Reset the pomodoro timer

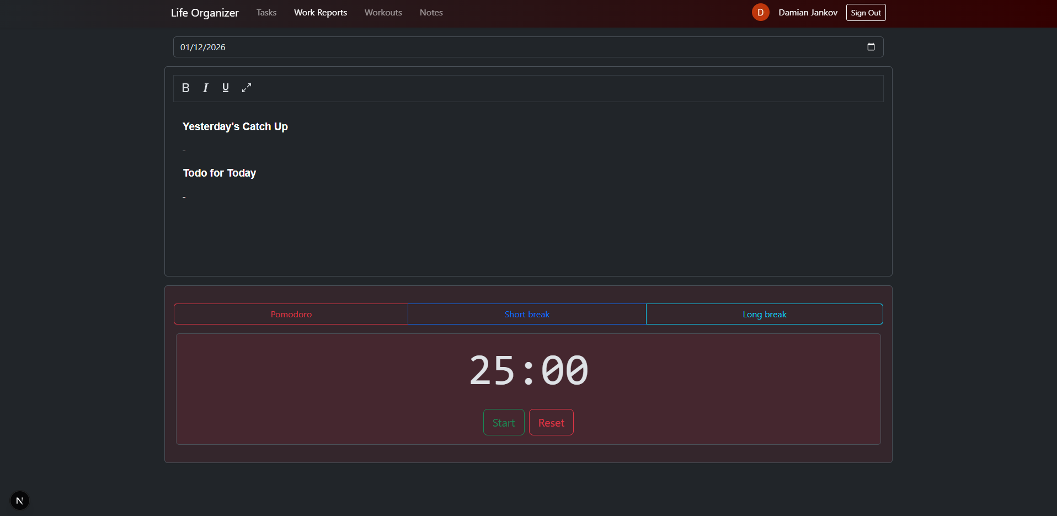tap(551, 422)
